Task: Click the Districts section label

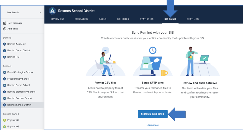Action: click(7, 38)
